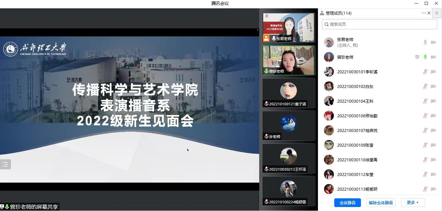
Task: Select 202210030213王怀泽 video tile
Action: click(x=289, y=158)
